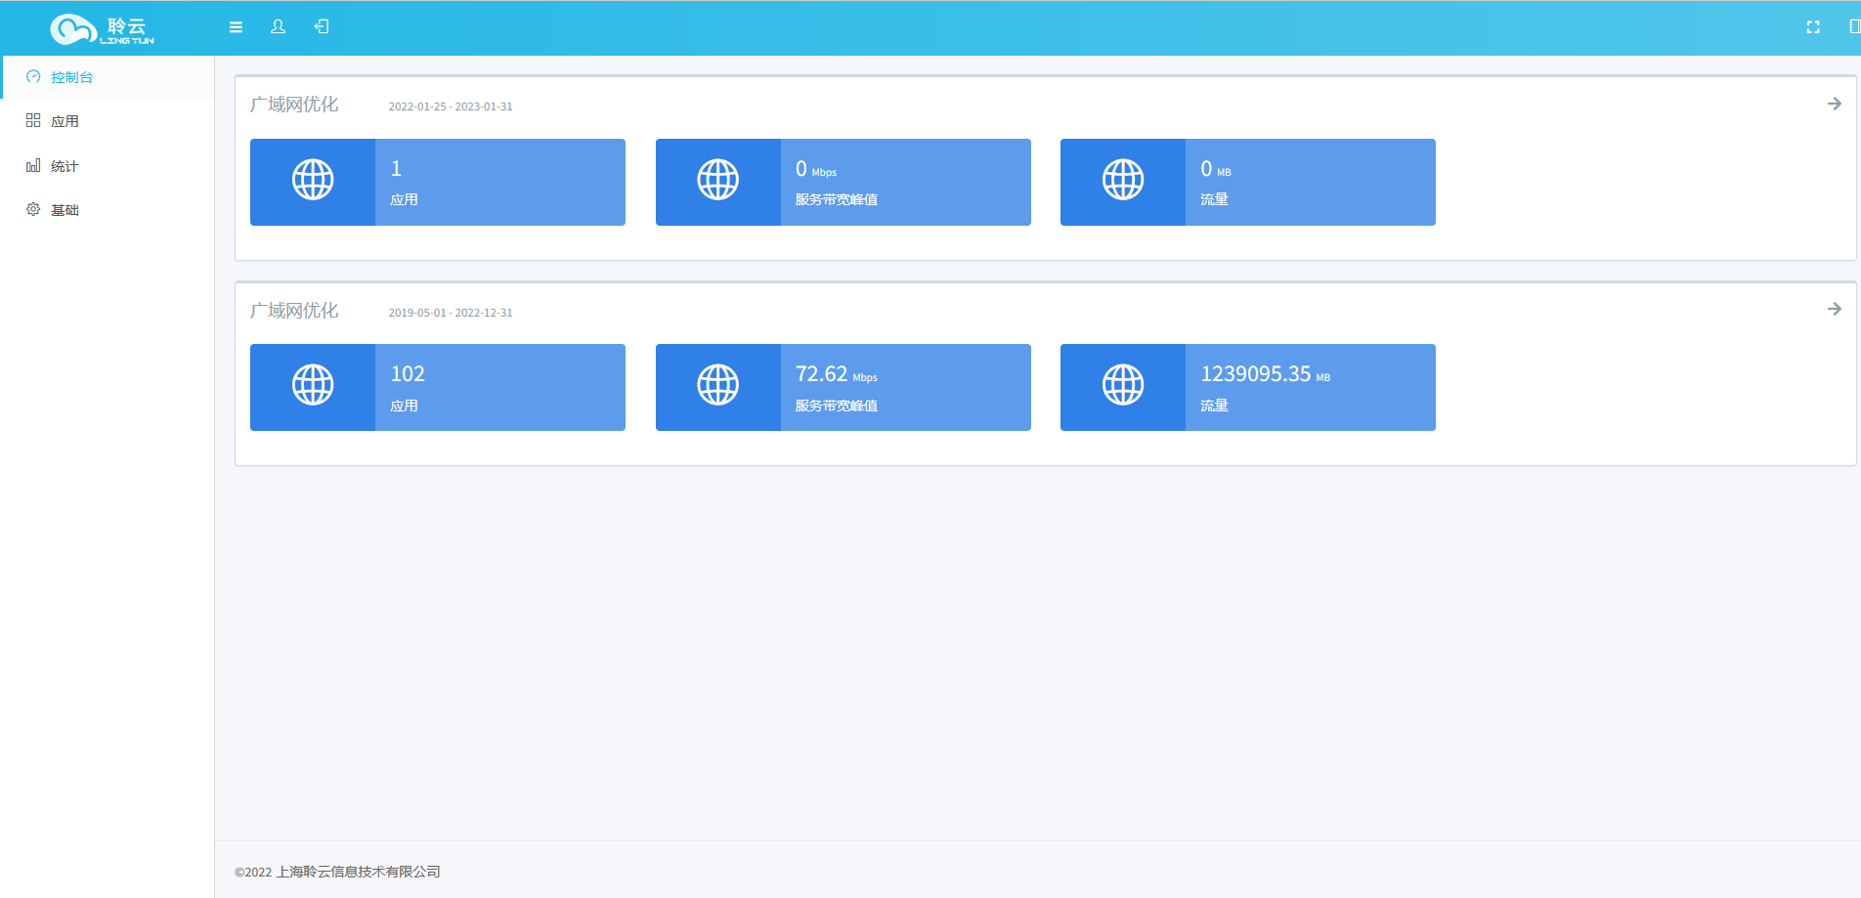Click the logout icon in top bar
Image resolution: width=1861 pixels, height=898 pixels.
pyautogui.click(x=322, y=27)
